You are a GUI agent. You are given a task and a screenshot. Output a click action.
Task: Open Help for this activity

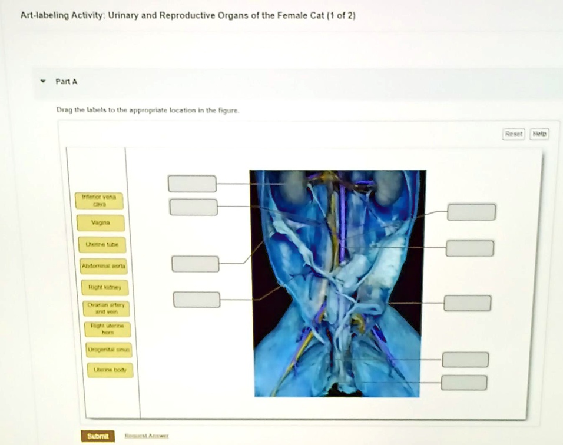point(539,134)
